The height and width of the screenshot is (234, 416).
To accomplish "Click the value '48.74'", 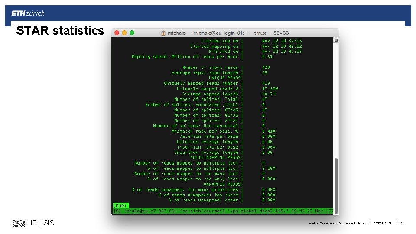I will coord(269,94).
